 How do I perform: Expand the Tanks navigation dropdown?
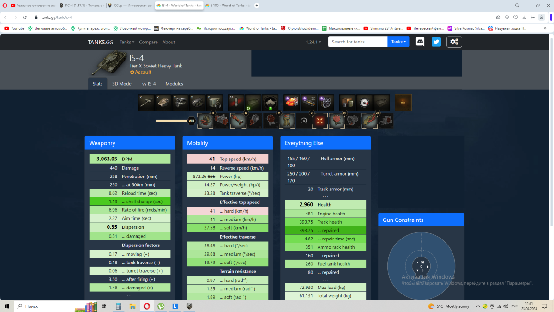click(127, 42)
